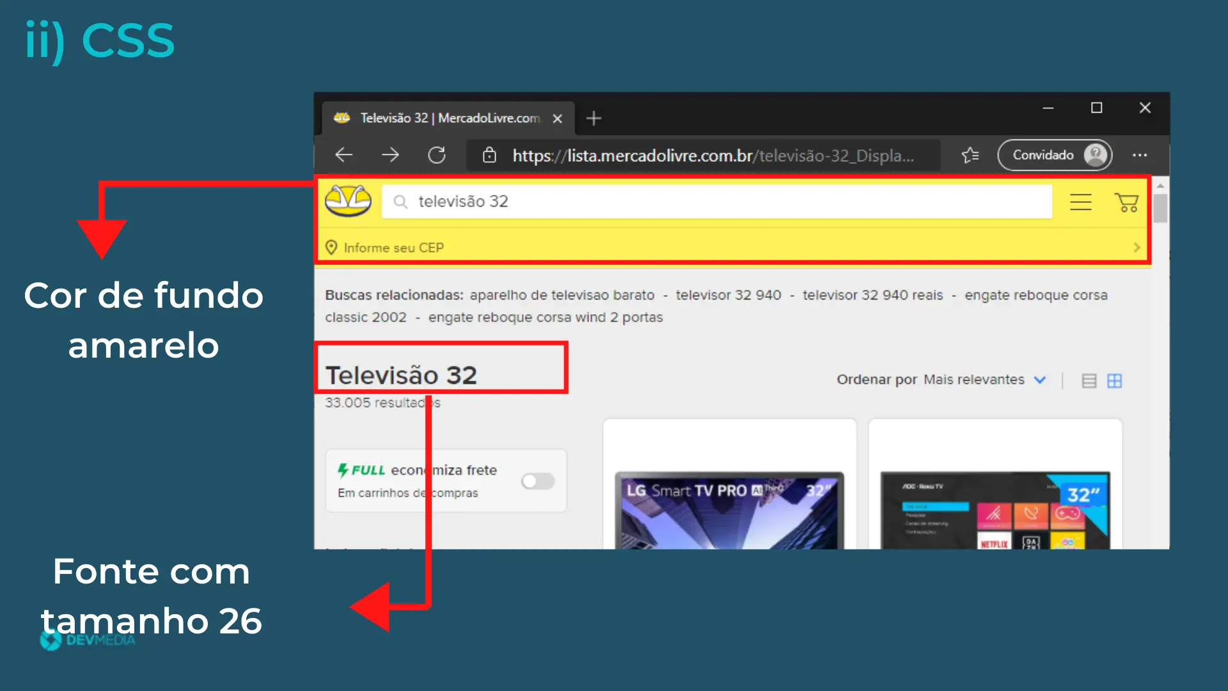
Task: Open the hamburger menu on yellow header
Action: (x=1081, y=202)
